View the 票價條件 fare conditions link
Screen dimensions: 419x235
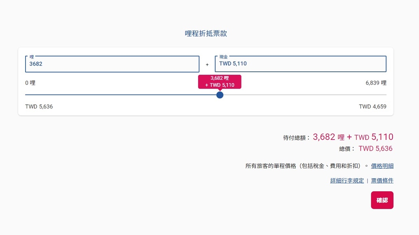click(x=382, y=181)
